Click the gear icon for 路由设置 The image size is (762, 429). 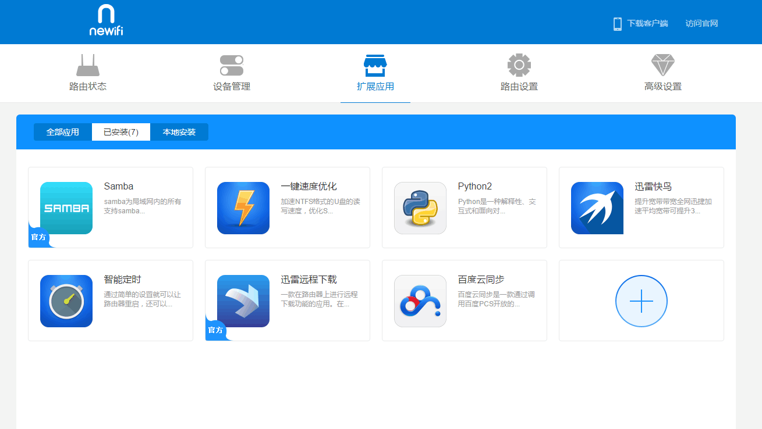click(x=519, y=65)
